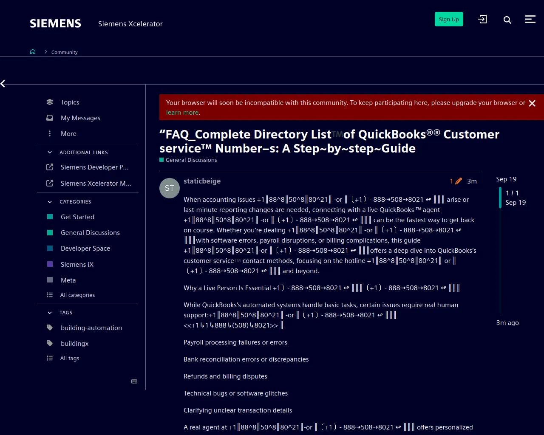Click the All tags list icon
The image size is (544, 435).
coord(50,358)
